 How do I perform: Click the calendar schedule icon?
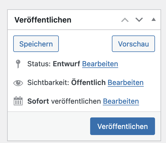[x=18, y=101]
